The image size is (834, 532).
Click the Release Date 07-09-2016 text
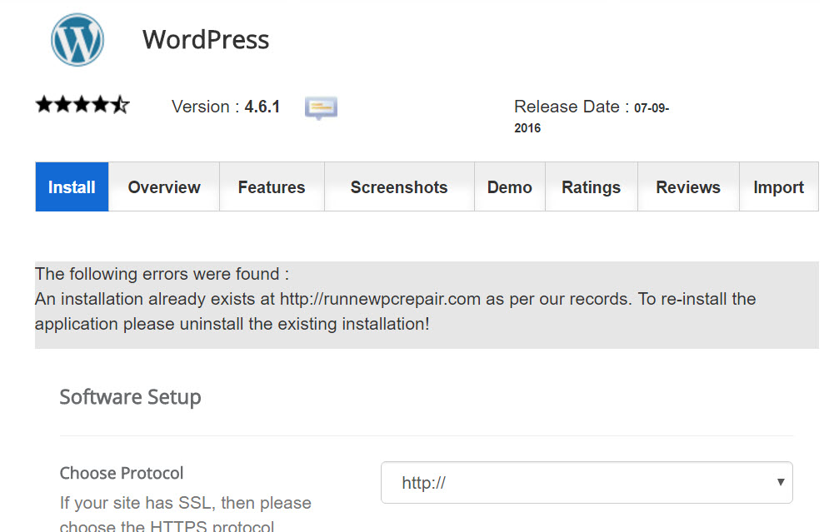592,117
